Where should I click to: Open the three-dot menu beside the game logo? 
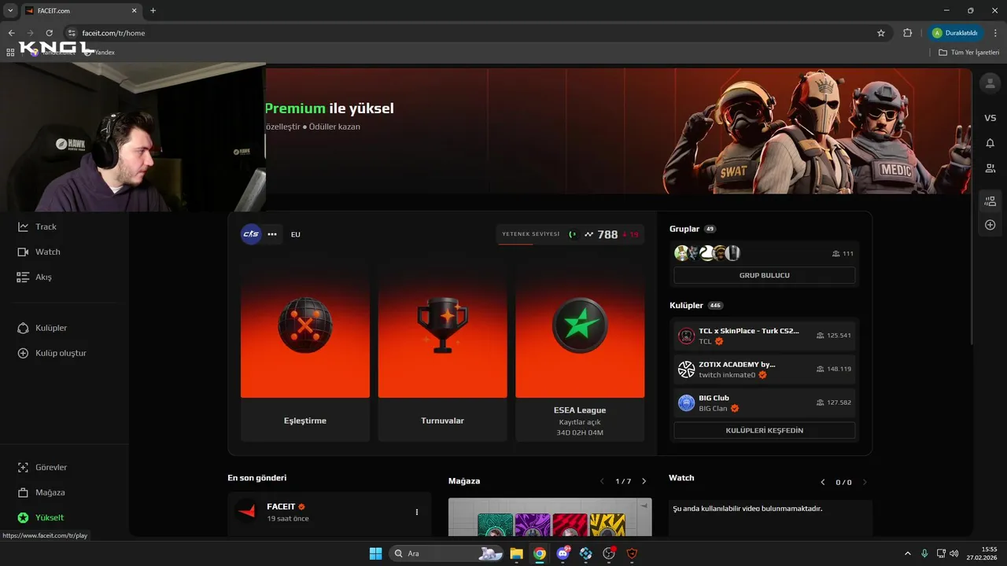pos(272,234)
